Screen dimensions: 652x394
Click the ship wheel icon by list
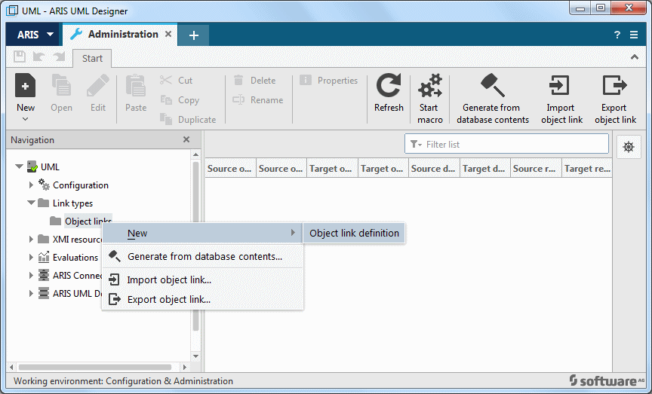(629, 147)
